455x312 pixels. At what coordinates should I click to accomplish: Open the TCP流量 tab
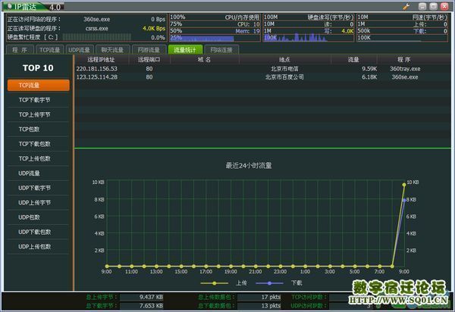point(49,50)
